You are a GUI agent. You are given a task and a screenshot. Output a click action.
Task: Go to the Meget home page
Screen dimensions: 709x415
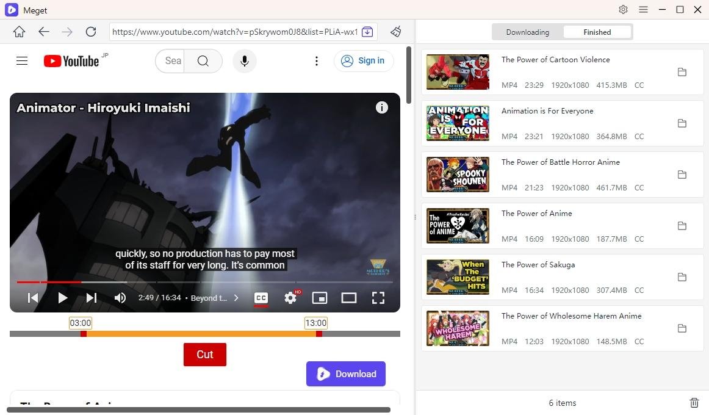click(19, 32)
